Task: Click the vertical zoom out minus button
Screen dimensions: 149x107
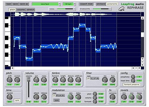Action: point(142,62)
